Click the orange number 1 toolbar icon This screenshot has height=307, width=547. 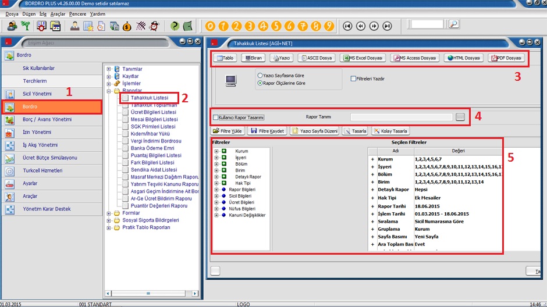point(223,26)
